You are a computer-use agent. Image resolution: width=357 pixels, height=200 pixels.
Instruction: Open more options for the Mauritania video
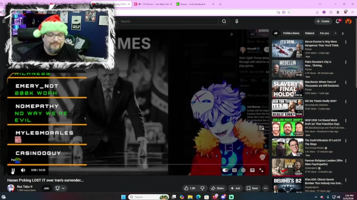tap(346, 82)
